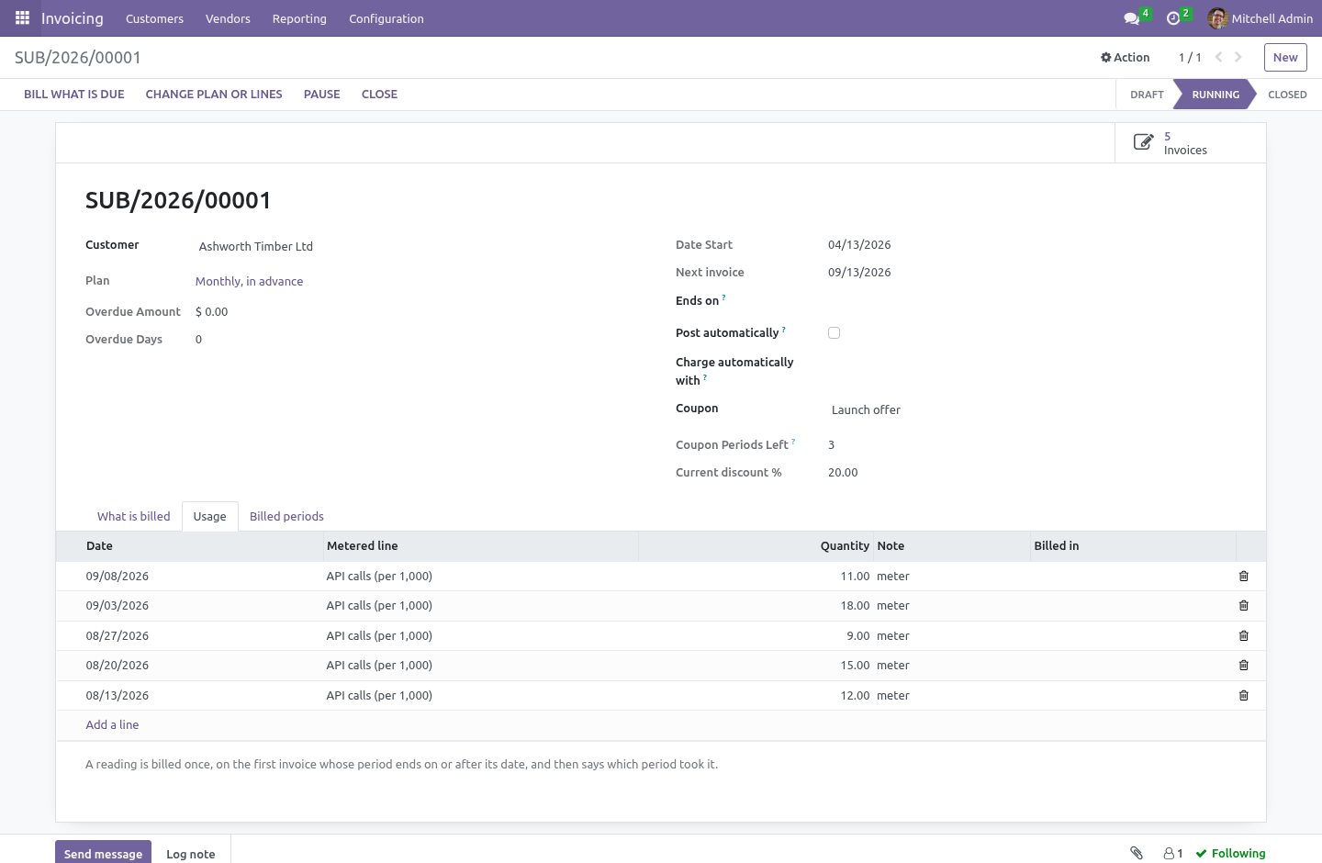Click the Date Start field value
The image size is (1322, 863).
[x=859, y=244]
